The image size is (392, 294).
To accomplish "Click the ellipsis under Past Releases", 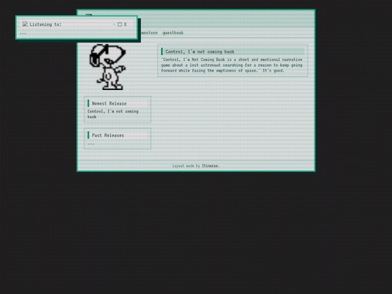I will [91, 144].
